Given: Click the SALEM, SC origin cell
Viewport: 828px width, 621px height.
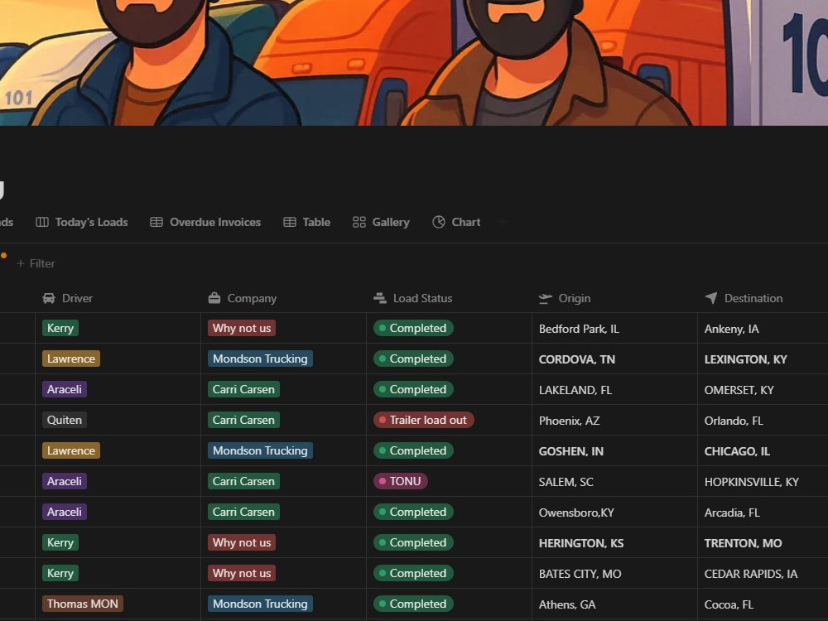Looking at the screenshot, I should (x=614, y=482).
